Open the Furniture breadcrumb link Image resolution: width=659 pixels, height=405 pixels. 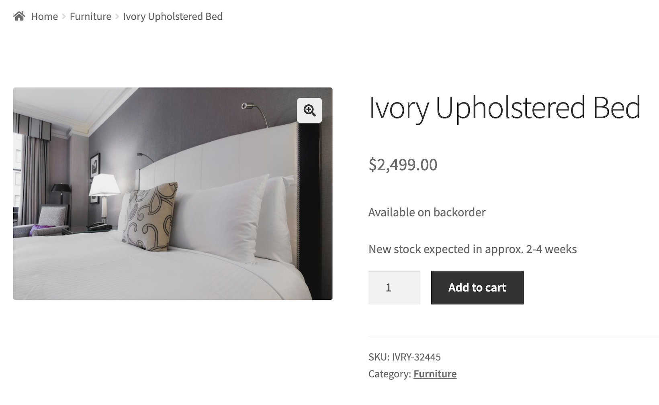pos(90,16)
